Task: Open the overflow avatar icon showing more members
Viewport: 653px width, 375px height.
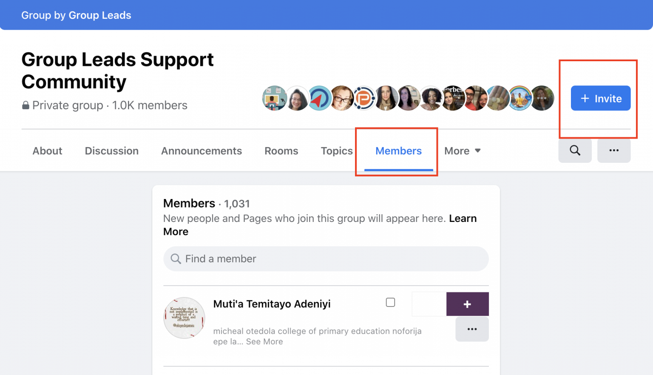Action: [542, 98]
